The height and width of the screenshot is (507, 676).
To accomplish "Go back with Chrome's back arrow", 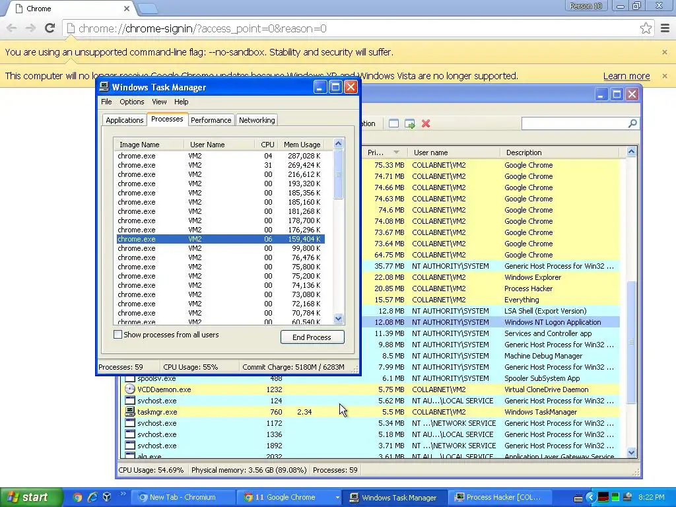I will point(12,28).
